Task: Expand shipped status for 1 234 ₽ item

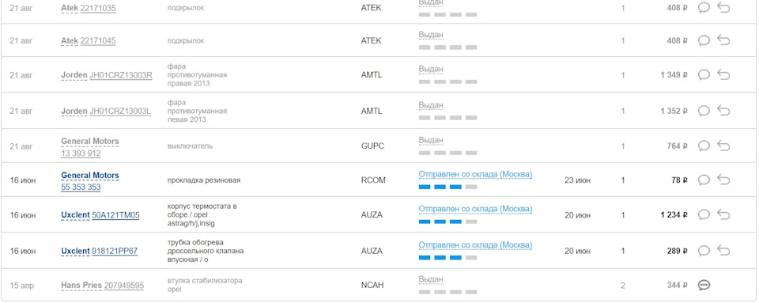Action: coord(475,209)
